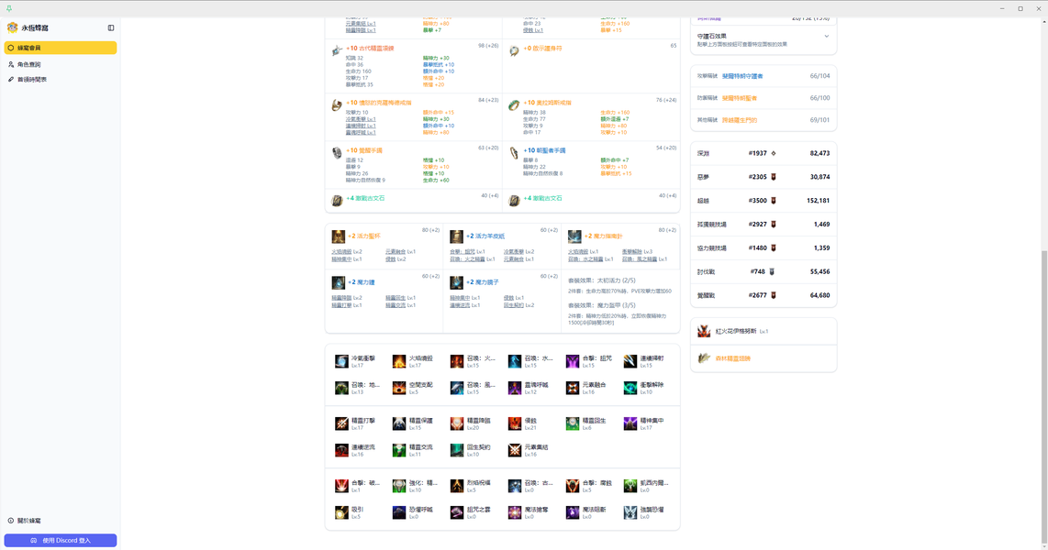Click the +10 覺醒手鐲 bracelet icon
Viewport: 1048px width, 550px height.
337,153
